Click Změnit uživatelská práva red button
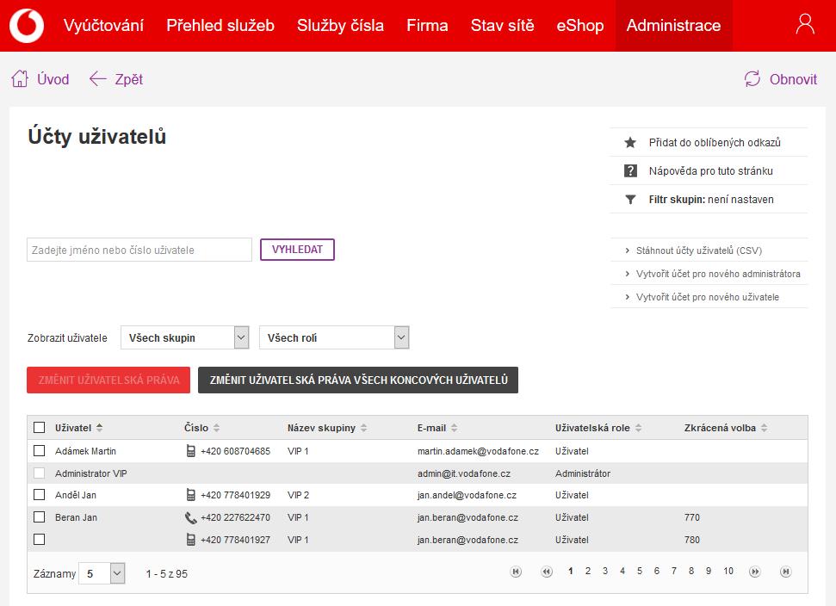 tap(108, 380)
